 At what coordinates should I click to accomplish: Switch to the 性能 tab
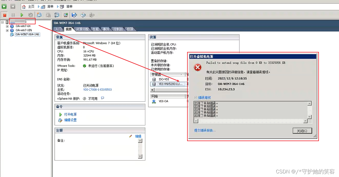[x=96, y=29]
